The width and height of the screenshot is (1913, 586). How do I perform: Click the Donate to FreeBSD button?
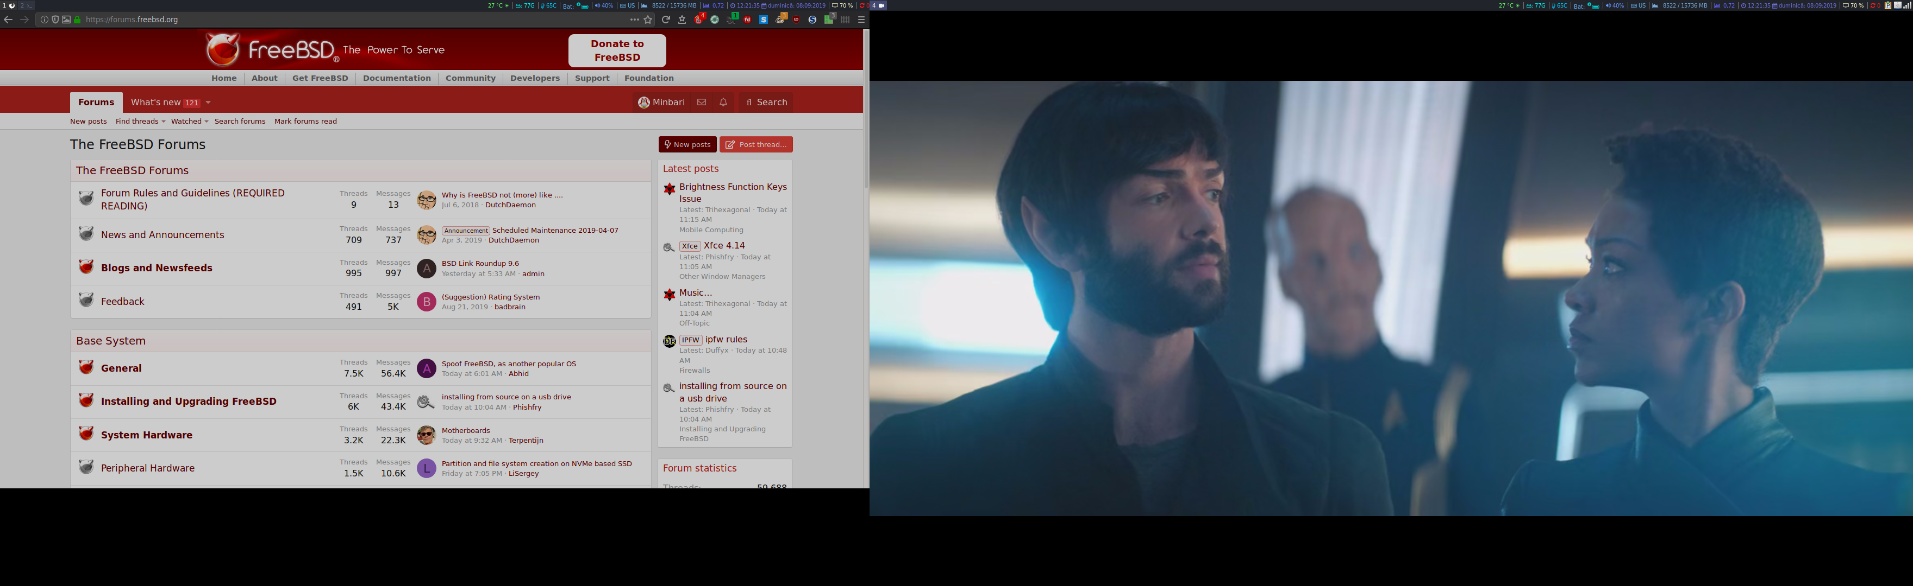click(616, 50)
